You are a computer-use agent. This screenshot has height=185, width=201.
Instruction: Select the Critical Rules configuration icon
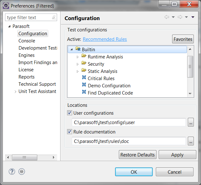pyautogui.click(x=84, y=77)
